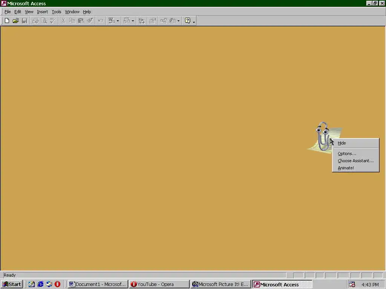
Task: Minimize the Microsoft Access window
Action: pos(369,3)
